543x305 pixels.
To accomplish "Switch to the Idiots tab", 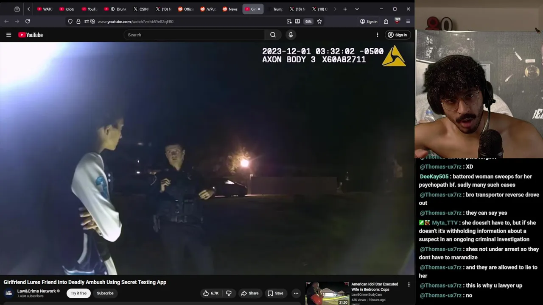I will click(x=67, y=9).
